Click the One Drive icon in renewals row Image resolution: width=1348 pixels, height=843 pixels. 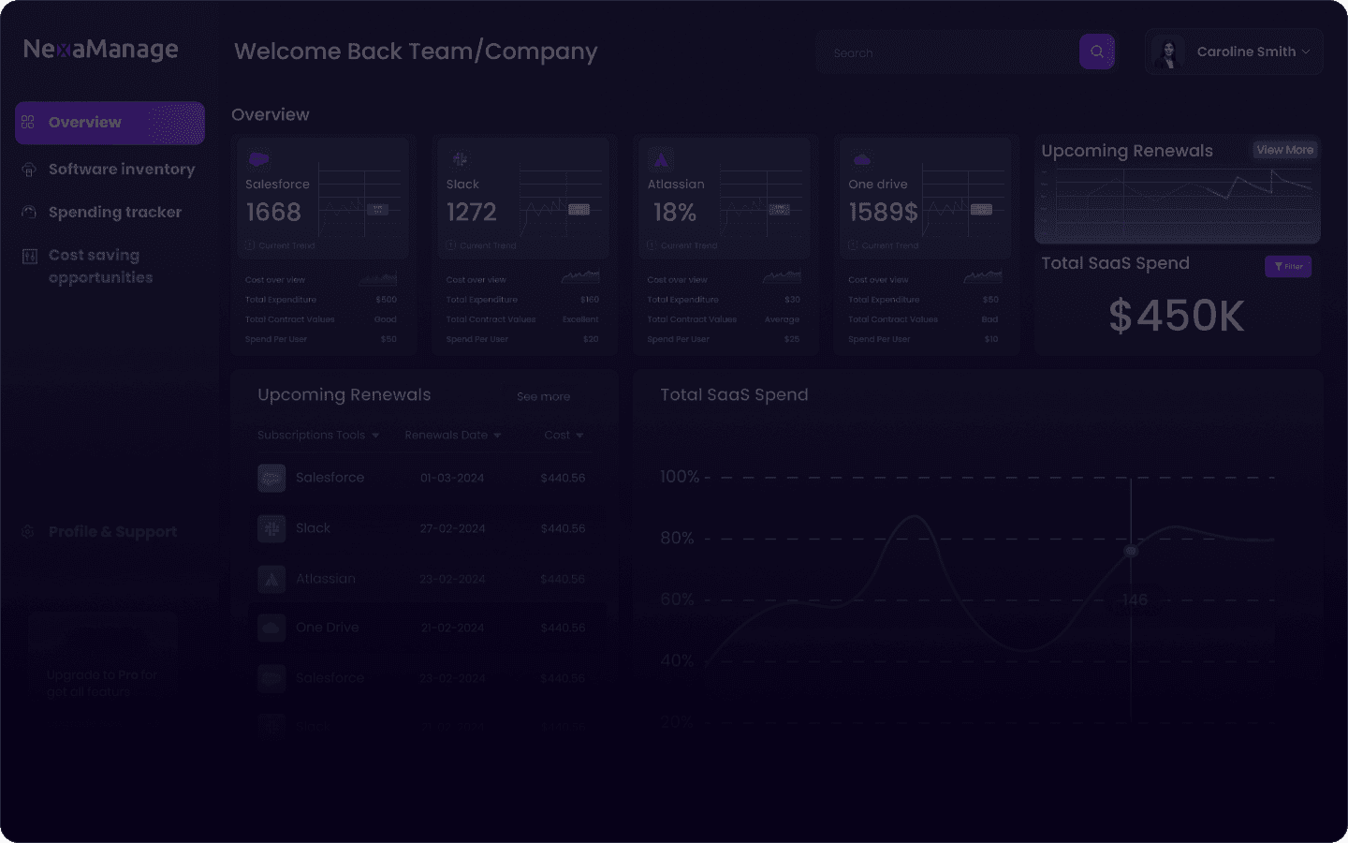coord(271,628)
